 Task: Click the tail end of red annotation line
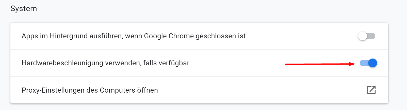(286, 64)
